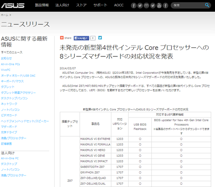Screen dimensions: 215x187
Task: Click the MAXIMUS VI EXTREME table cell
Action: tap(95, 139)
